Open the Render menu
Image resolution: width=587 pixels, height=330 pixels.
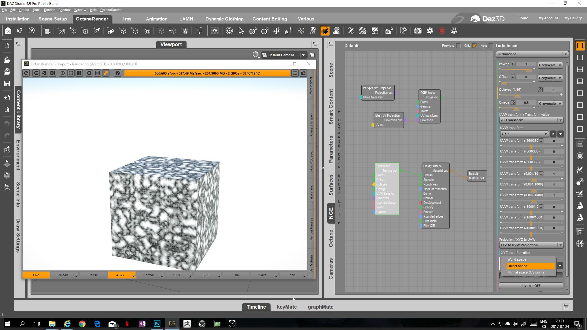[x=49, y=10]
